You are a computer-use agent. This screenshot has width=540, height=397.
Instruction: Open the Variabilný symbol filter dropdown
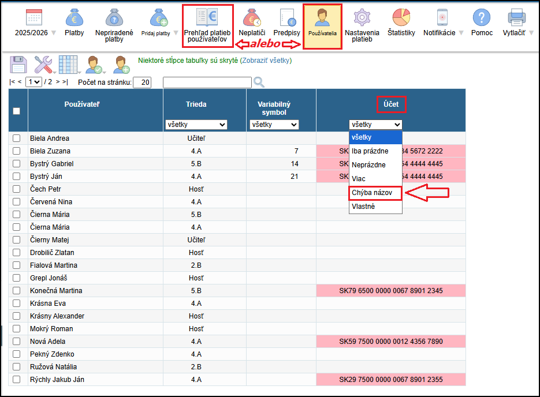coord(274,125)
